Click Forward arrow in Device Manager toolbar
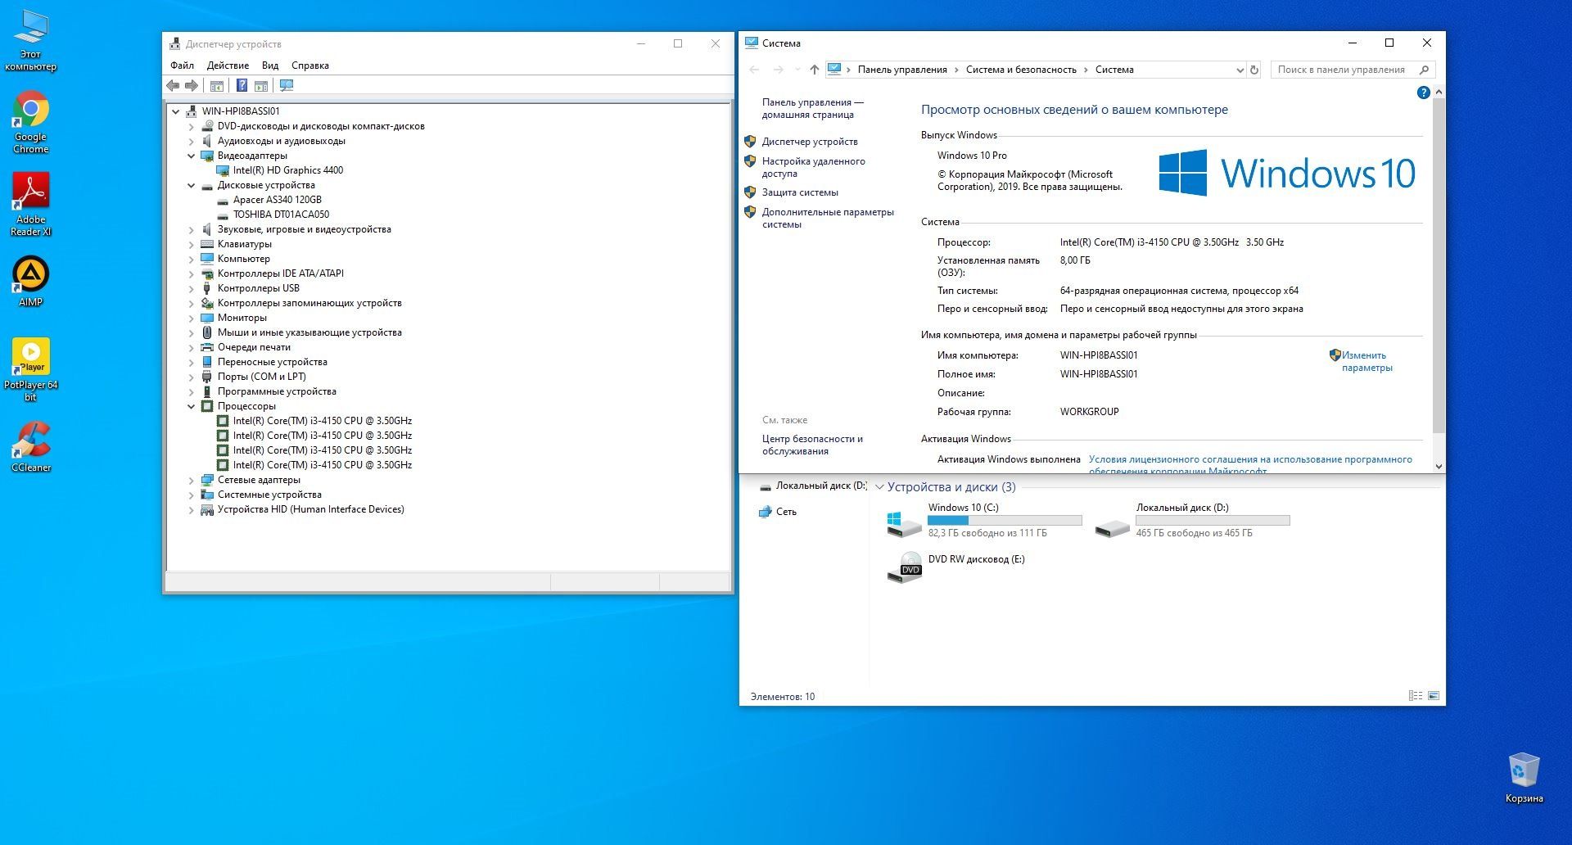 [x=192, y=85]
